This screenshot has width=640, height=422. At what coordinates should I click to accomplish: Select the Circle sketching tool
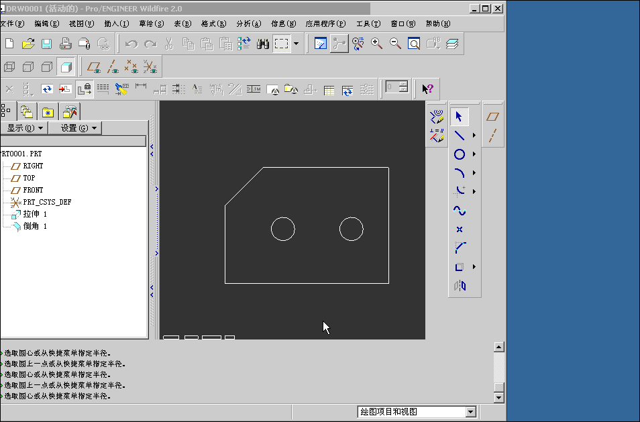click(x=460, y=154)
